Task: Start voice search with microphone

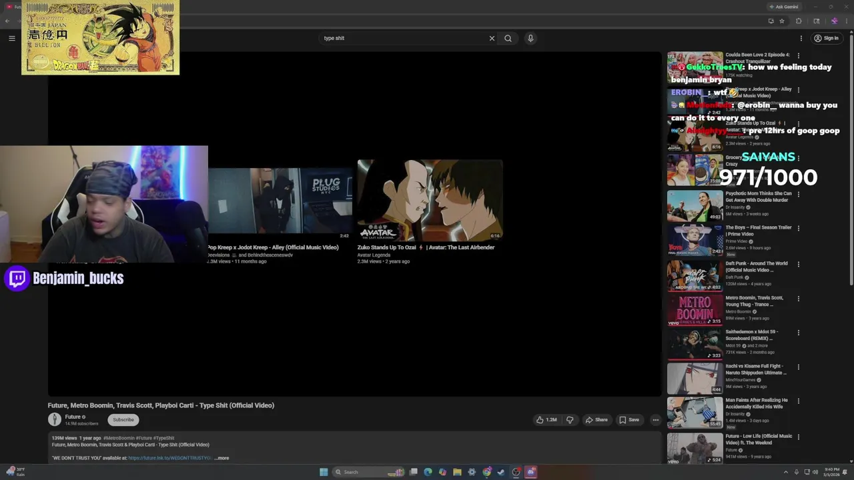Action: pos(530,38)
